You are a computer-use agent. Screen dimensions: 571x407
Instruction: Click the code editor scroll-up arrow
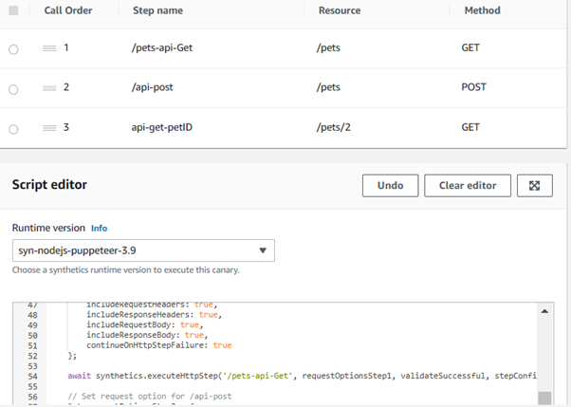coord(544,311)
